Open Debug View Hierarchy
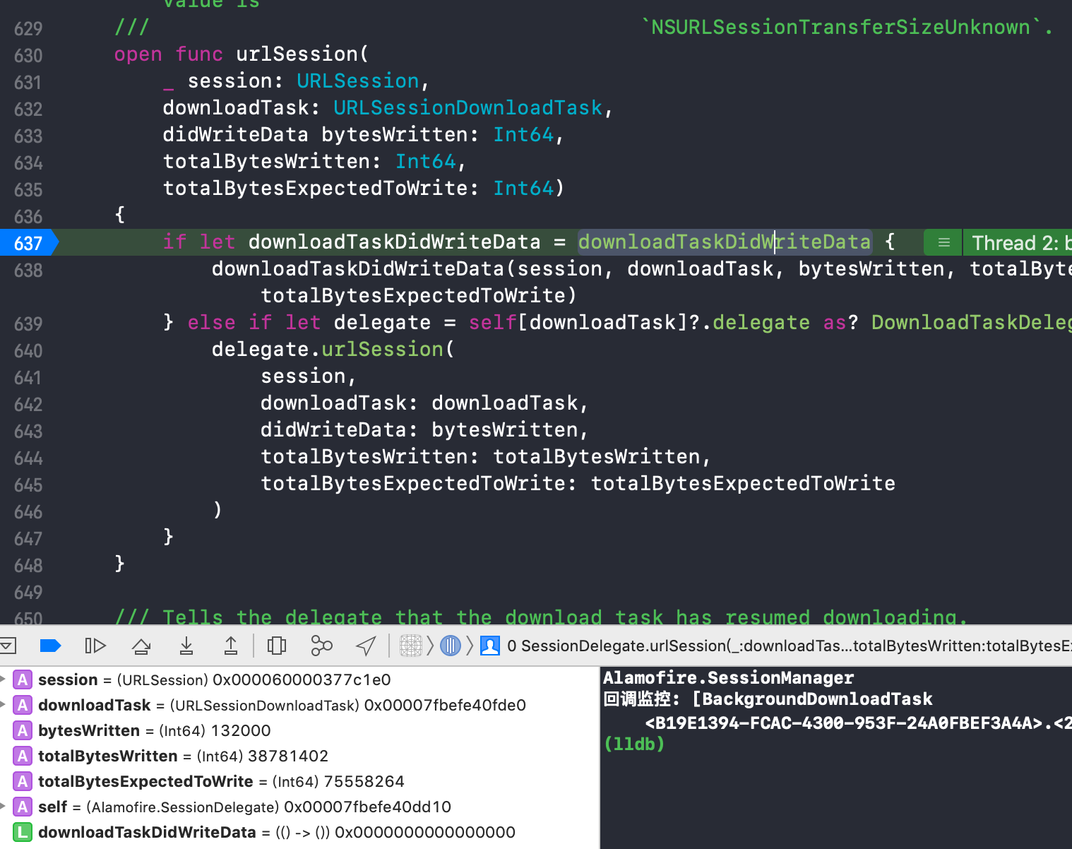Image resolution: width=1072 pixels, height=849 pixels. click(x=277, y=646)
